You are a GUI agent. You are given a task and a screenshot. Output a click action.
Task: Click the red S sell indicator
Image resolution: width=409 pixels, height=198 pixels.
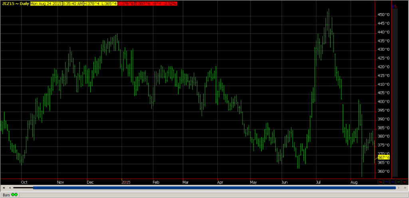pos(395,7)
